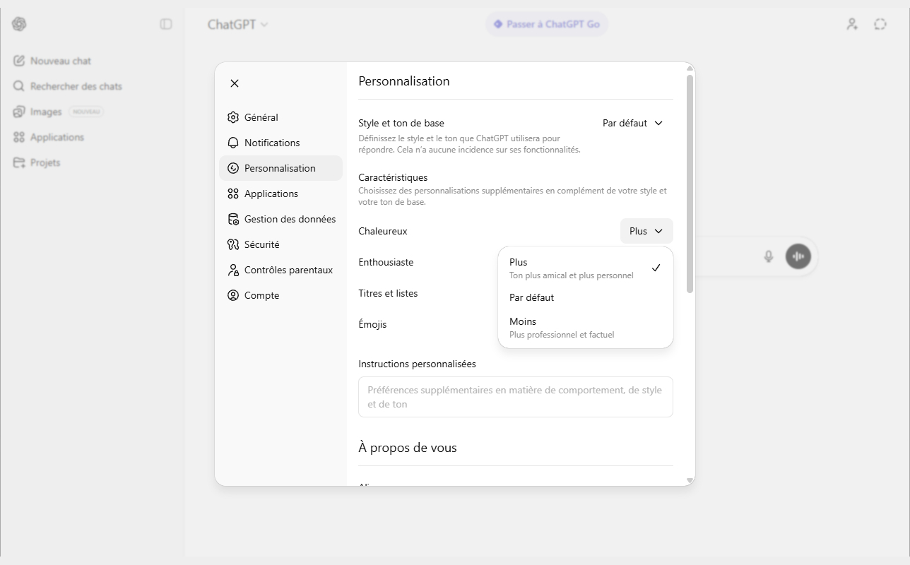910x565 pixels.
Task: Select the Personnalisation settings icon
Action: pyautogui.click(x=233, y=168)
